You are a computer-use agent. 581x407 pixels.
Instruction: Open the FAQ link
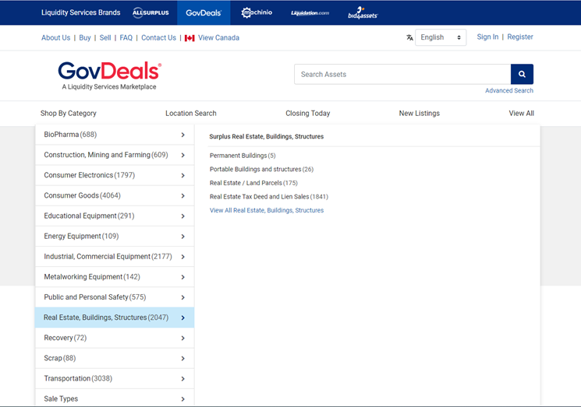pos(126,37)
